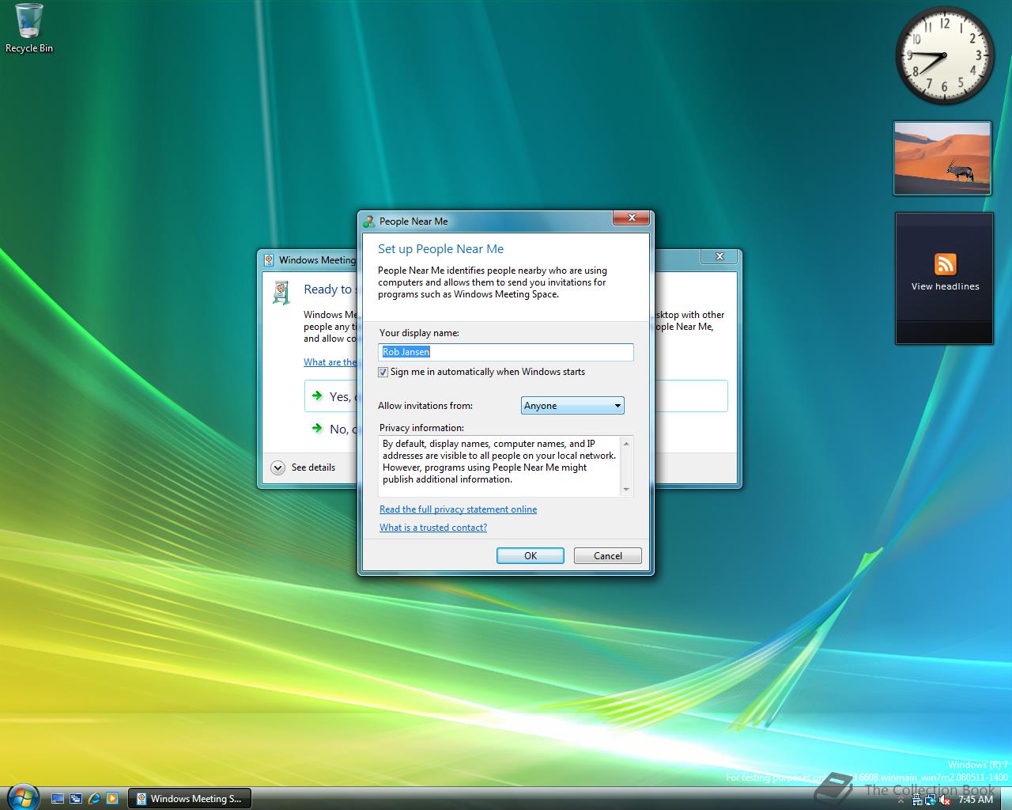Viewport: 1012px width, 810px height.
Task: Choose the Yes option in Meeting Space
Action: (330, 396)
